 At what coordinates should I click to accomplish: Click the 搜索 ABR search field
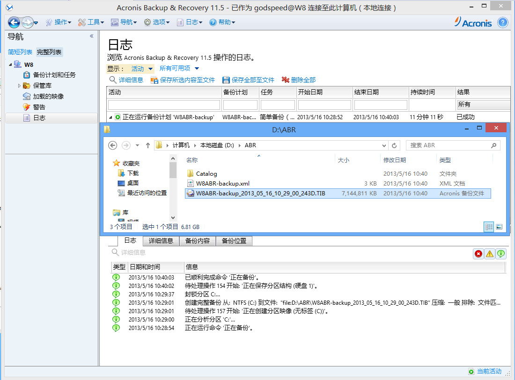453,145
